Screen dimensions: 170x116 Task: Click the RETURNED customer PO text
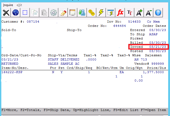(x=10, y=64)
